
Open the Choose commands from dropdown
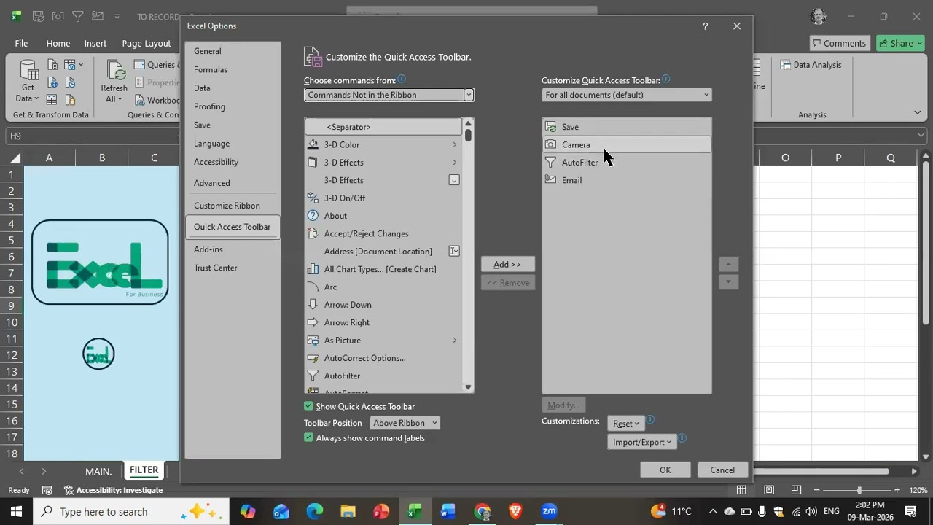[x=389, y=95]
